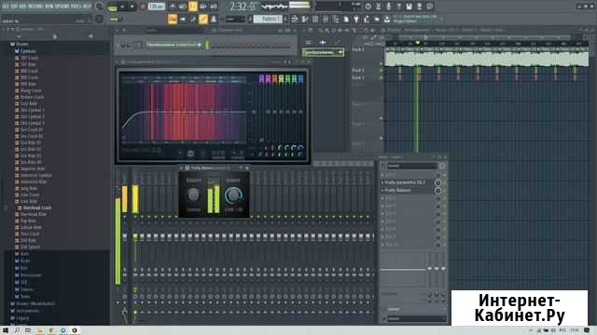Image resolution: width=597 pixels, height=335 pixels.
Task: Click the Fruity Balance volume knob
Action: pyautogui.click(x=233, y=195)
